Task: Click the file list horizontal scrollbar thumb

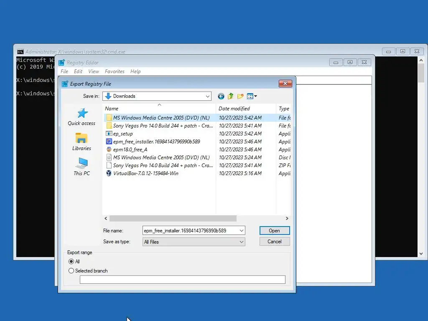Action: 173,218
